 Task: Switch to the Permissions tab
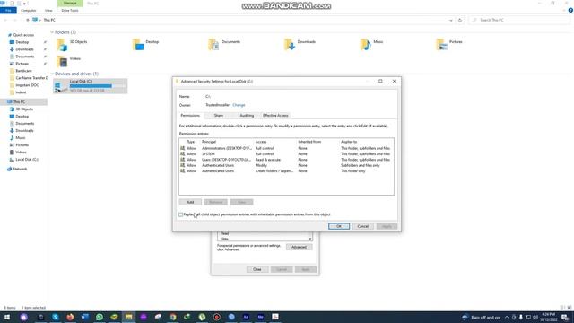(190, 116)
